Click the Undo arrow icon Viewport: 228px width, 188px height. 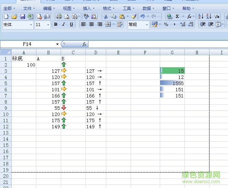[142, 16]
